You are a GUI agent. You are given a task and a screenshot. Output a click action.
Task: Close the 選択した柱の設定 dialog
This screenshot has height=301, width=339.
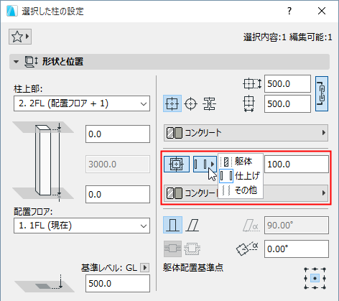[322, 11]
